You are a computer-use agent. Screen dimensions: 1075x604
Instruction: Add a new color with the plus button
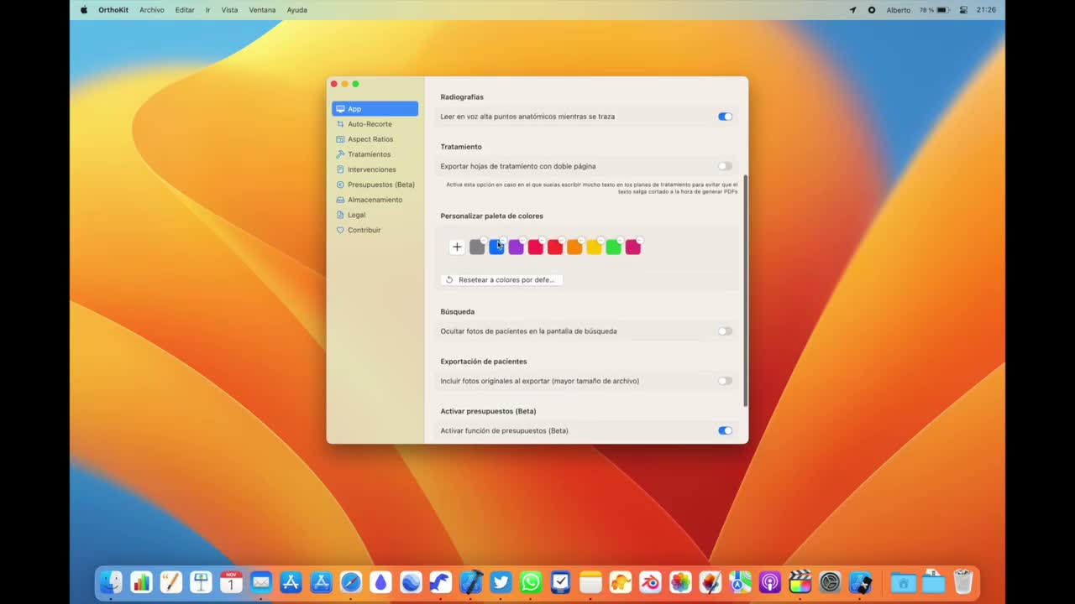[457, 247]
